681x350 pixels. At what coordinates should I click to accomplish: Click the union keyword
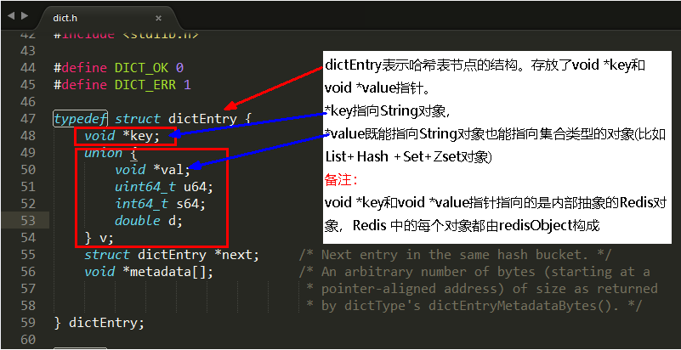click(x=104, y=153)
